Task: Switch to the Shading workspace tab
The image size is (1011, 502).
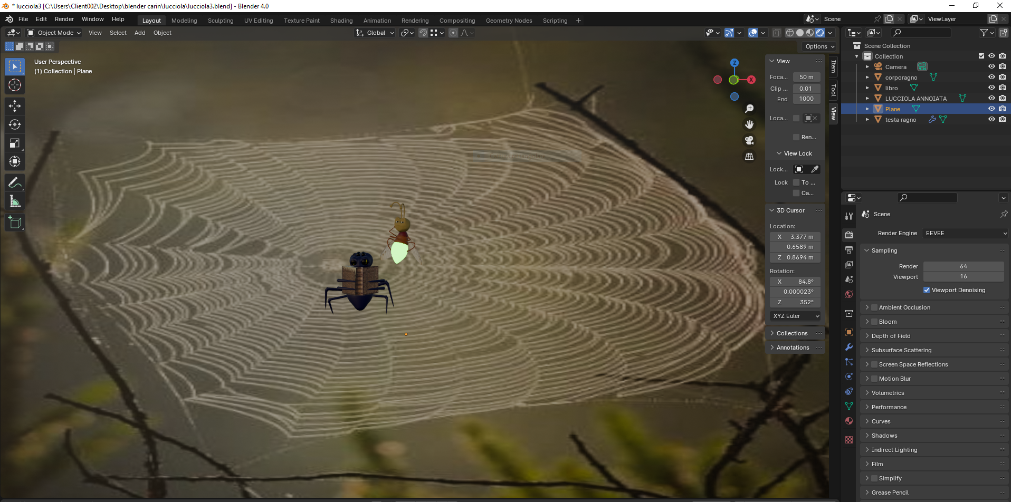Action: 341,21
